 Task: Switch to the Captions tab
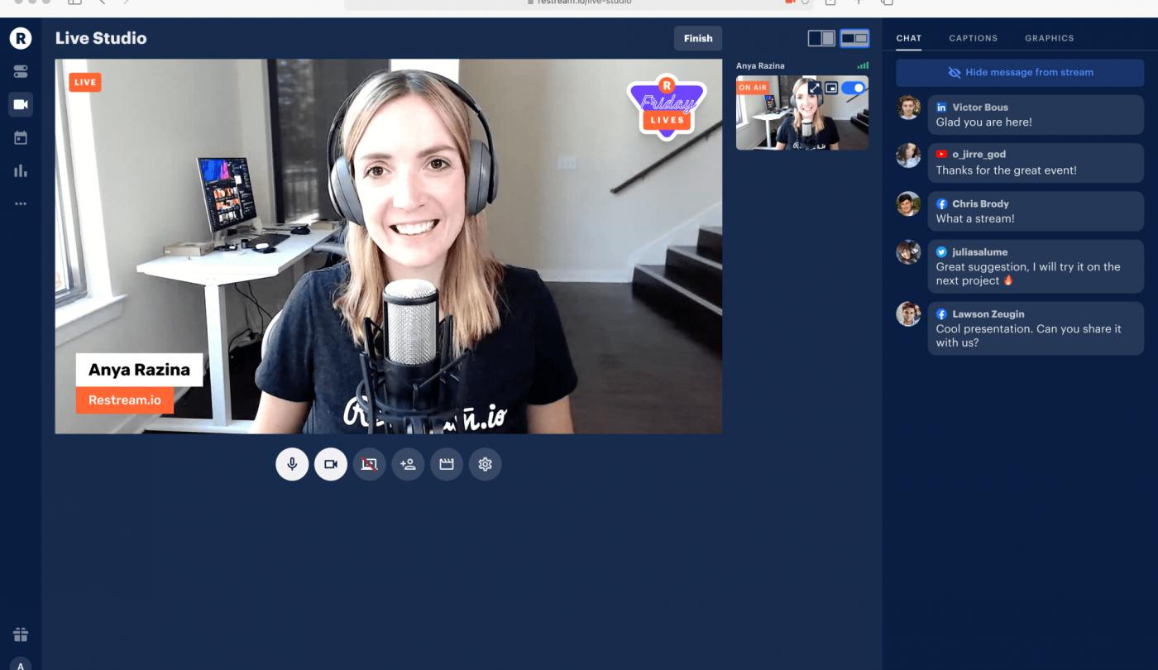973,38
